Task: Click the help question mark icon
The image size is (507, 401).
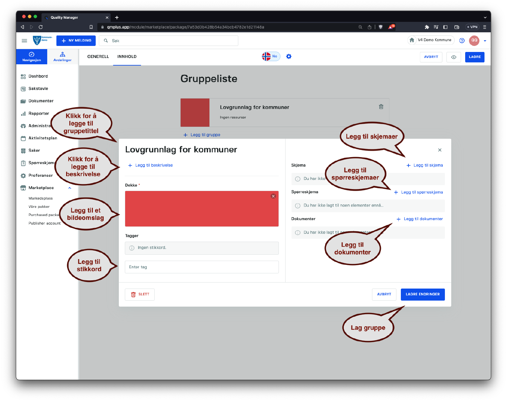Action: pos(462,41)
